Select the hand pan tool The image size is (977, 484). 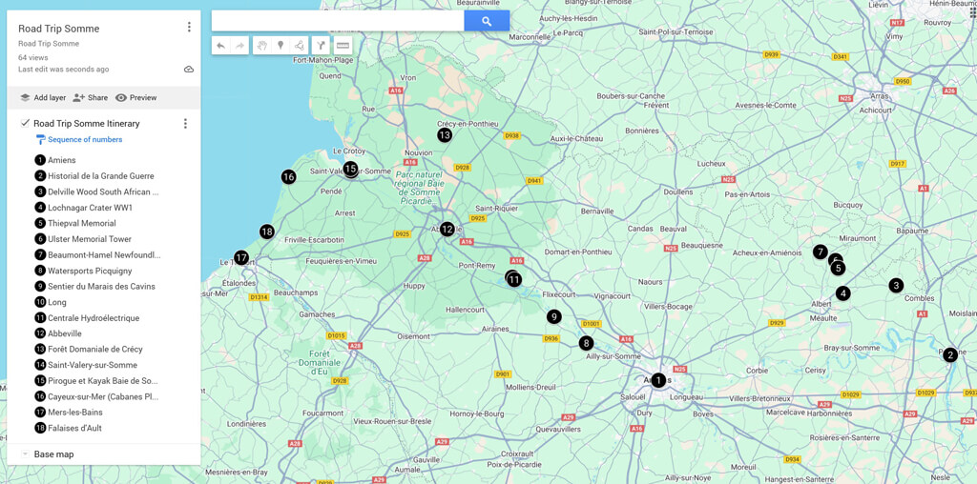(261, 46)
